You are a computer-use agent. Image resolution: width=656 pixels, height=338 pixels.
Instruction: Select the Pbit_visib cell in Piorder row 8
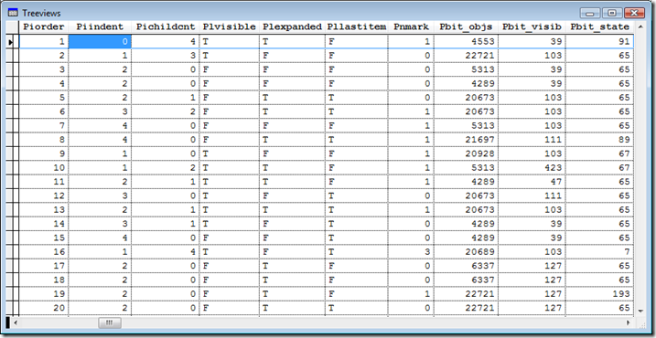click(532, 140)
